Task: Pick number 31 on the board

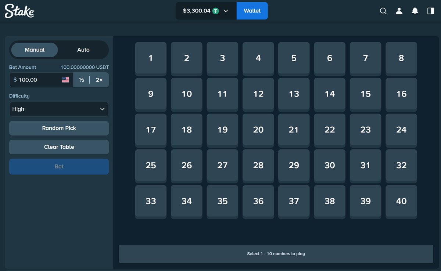Action: coord(366,166)
